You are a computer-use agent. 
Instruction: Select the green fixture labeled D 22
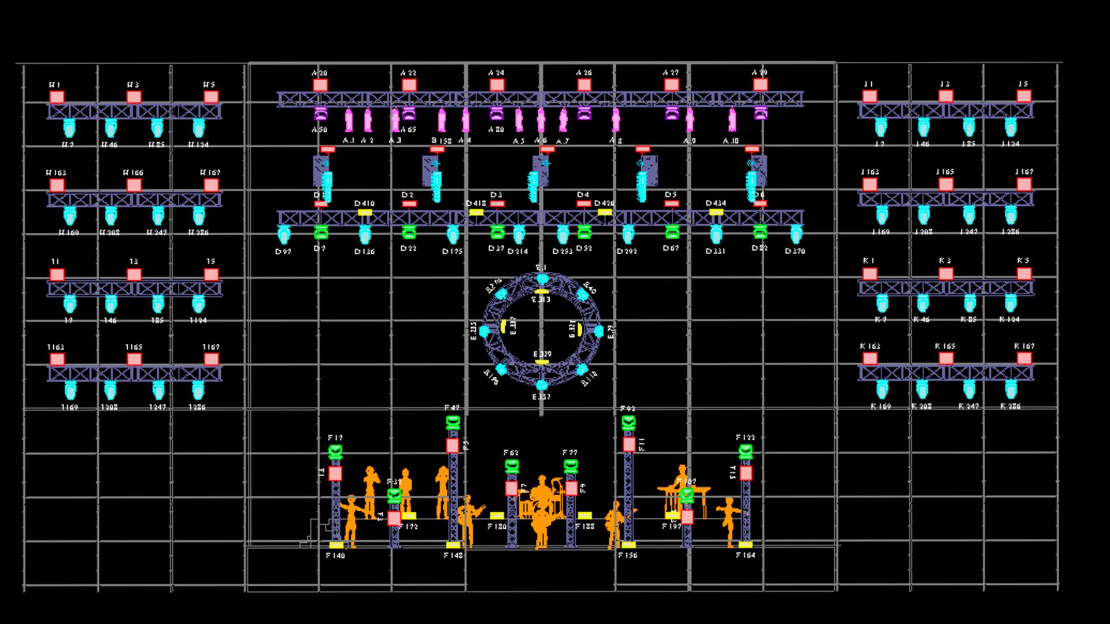click(409, 232)
